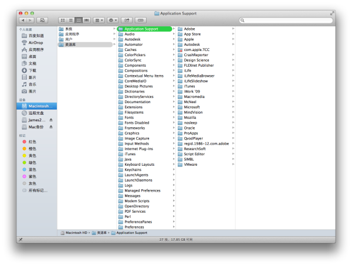
Task: Open the Action gear dropdown menu
Action: (x=113, y=20)
